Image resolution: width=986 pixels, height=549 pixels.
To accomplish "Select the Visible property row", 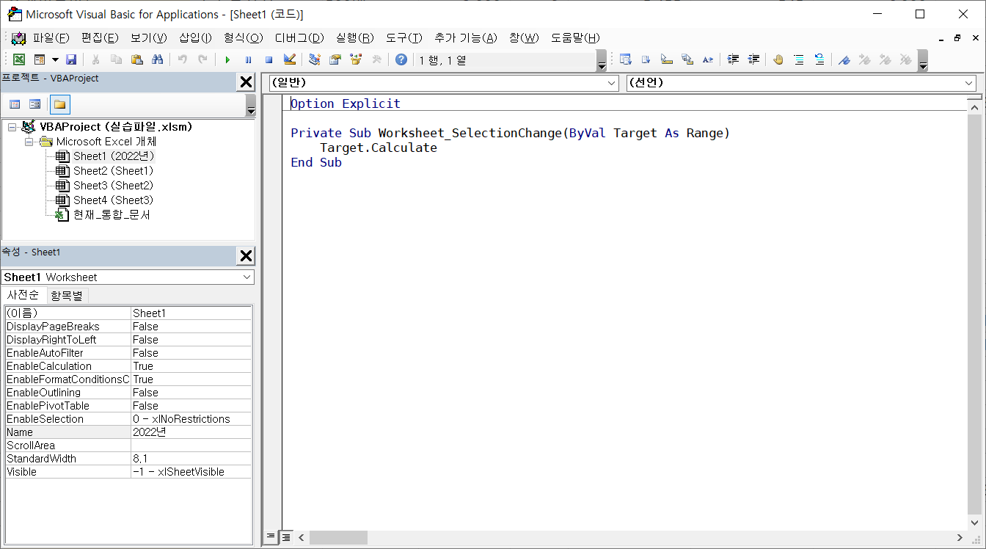I will (128, 472).
